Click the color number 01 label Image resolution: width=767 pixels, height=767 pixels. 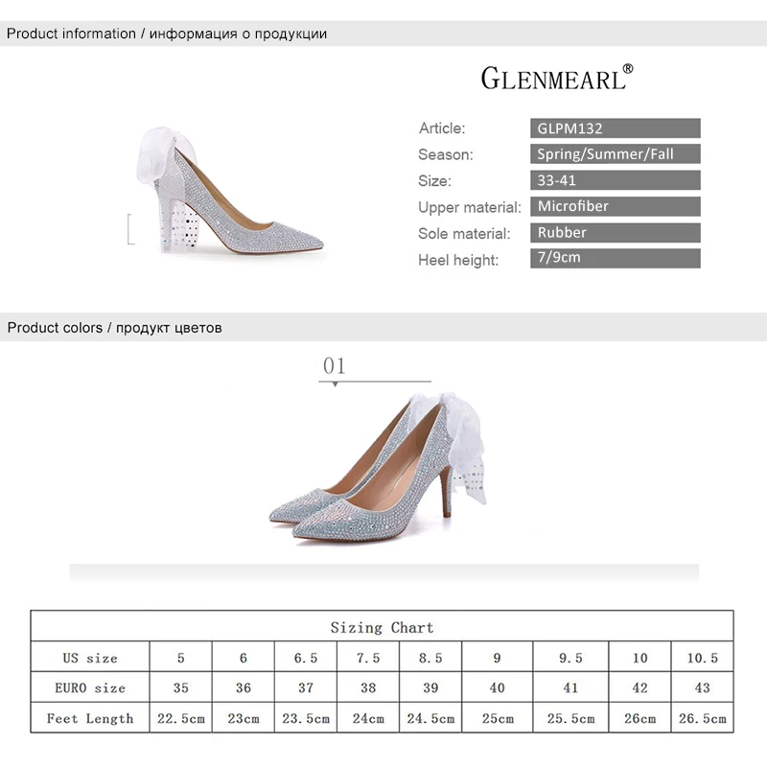coord(334,366)
